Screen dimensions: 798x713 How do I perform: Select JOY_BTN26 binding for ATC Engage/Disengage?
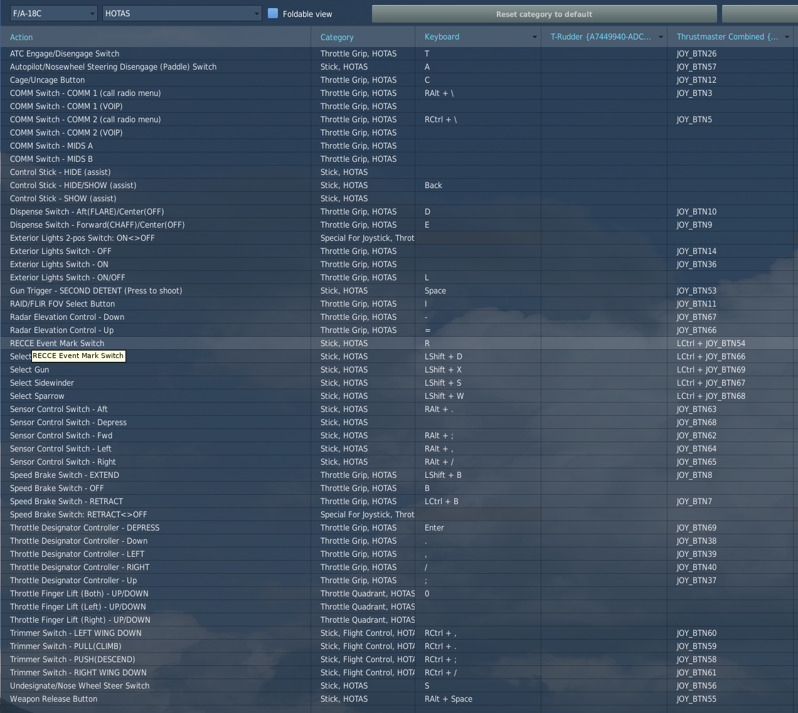[x=696, y=54]
